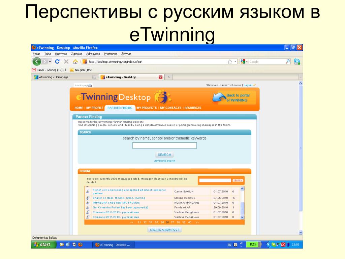Click the Firefox Back arrow button
Image resolution: width=345 pixels, height=259 pixels.
point(37,61)
